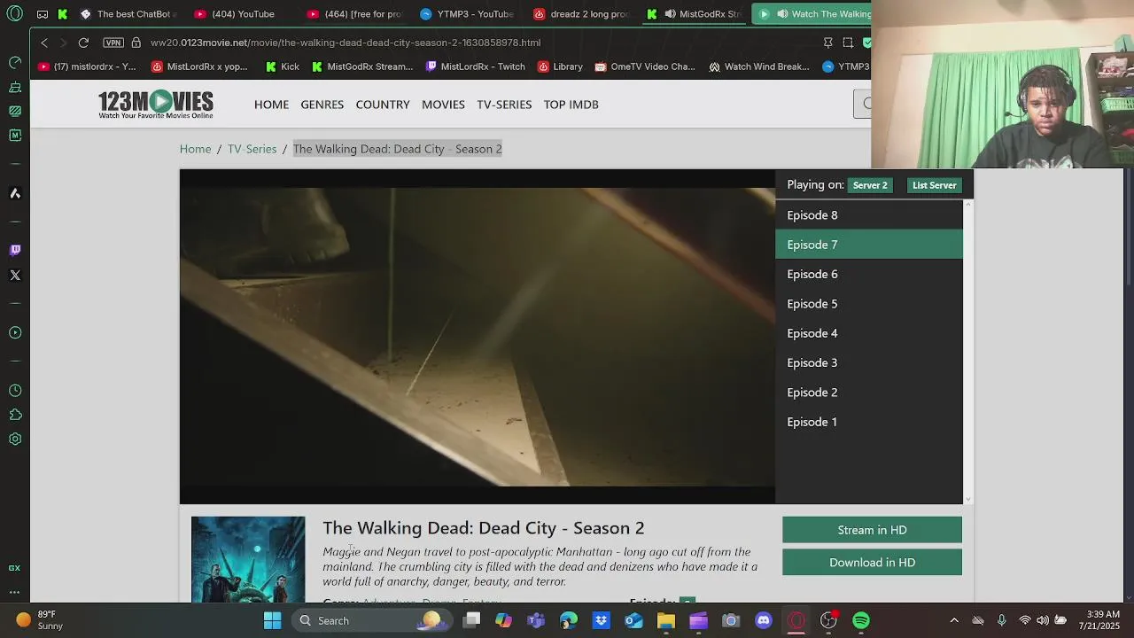Open X (Twitter) in Opera sidebar
Image resolution: width=1134 pixels, height=638 pixels.
pyautogui.click(x=15, y=276)
